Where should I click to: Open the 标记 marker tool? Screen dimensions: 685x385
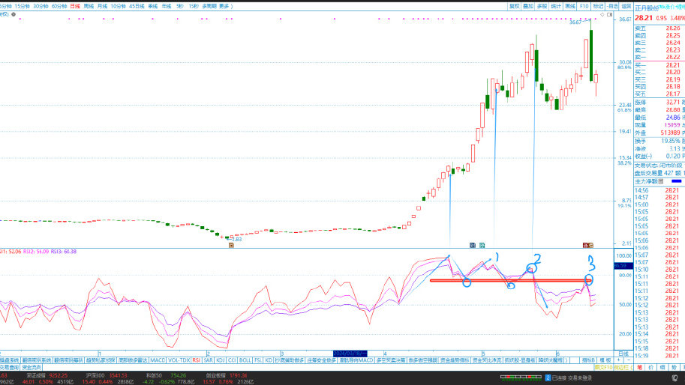tap(598, 5)
